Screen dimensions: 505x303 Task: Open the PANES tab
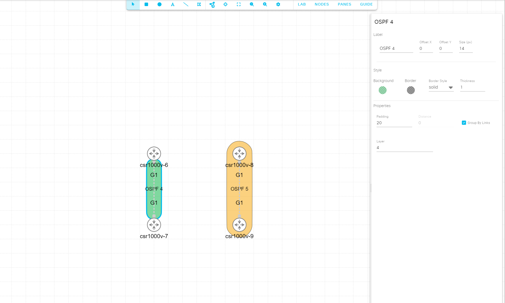coord(344,4)
